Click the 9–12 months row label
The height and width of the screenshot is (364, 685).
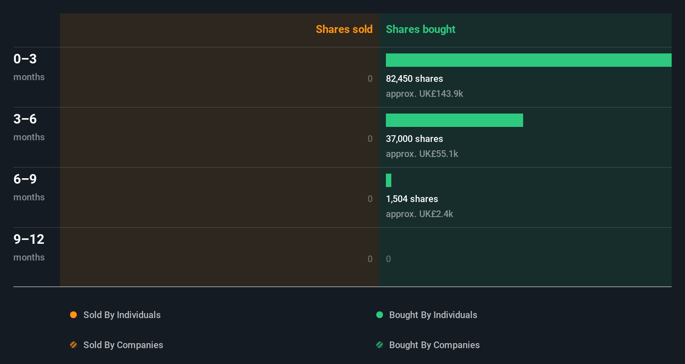click(29, 248)
